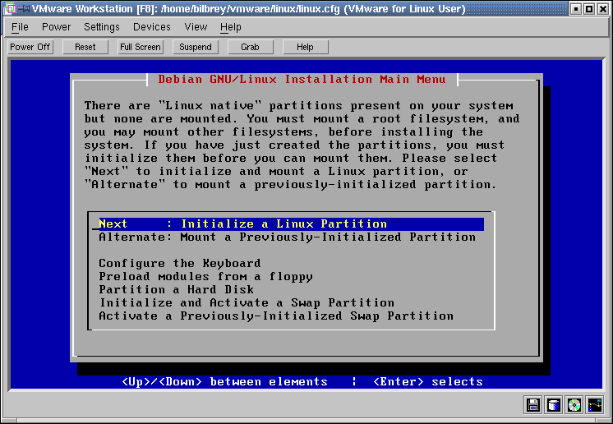The height and width of the screenshot is (424, 613).
Task: Select 'Partition a Hard Disk' entry
Action: (176, 289)
